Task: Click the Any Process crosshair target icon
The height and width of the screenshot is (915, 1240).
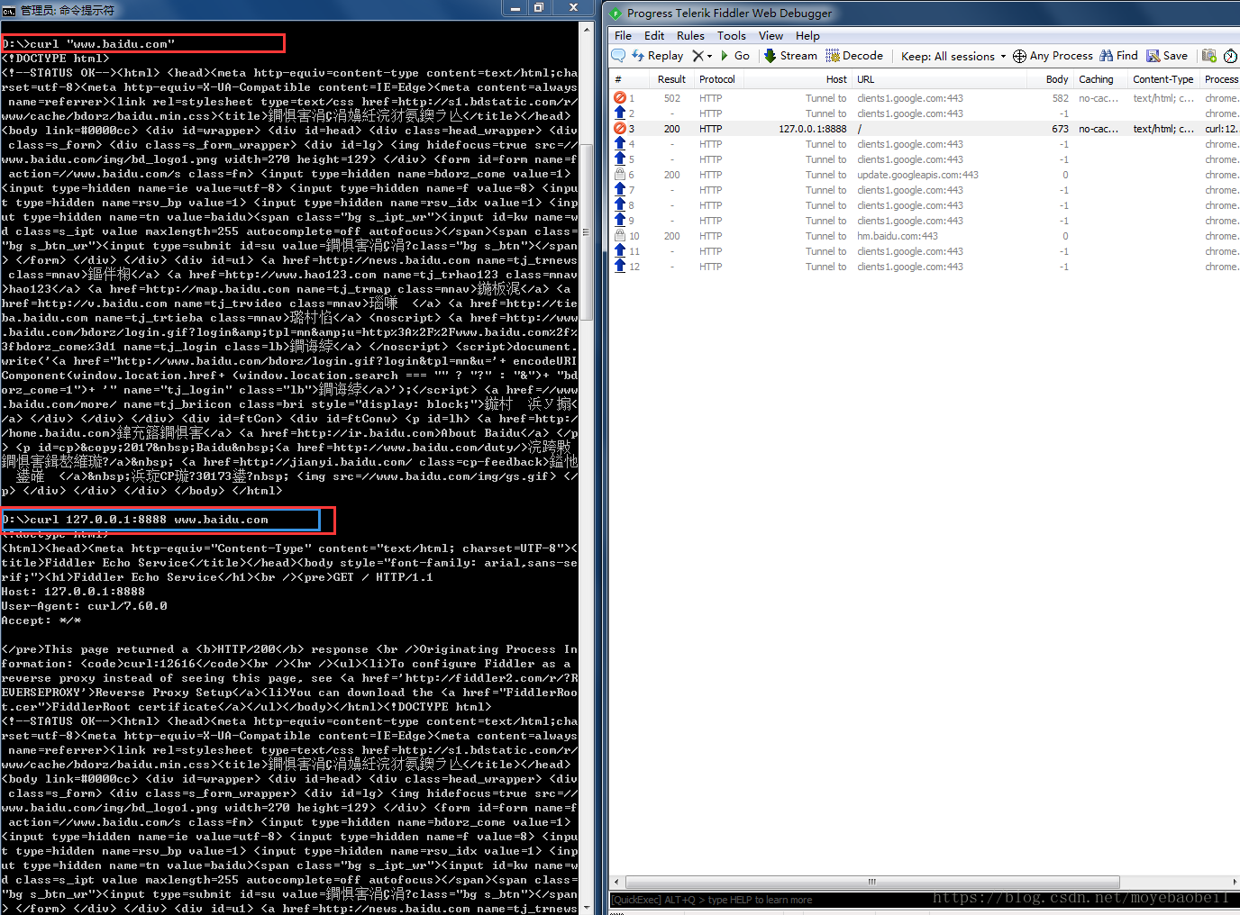Action: [1019, 56]
